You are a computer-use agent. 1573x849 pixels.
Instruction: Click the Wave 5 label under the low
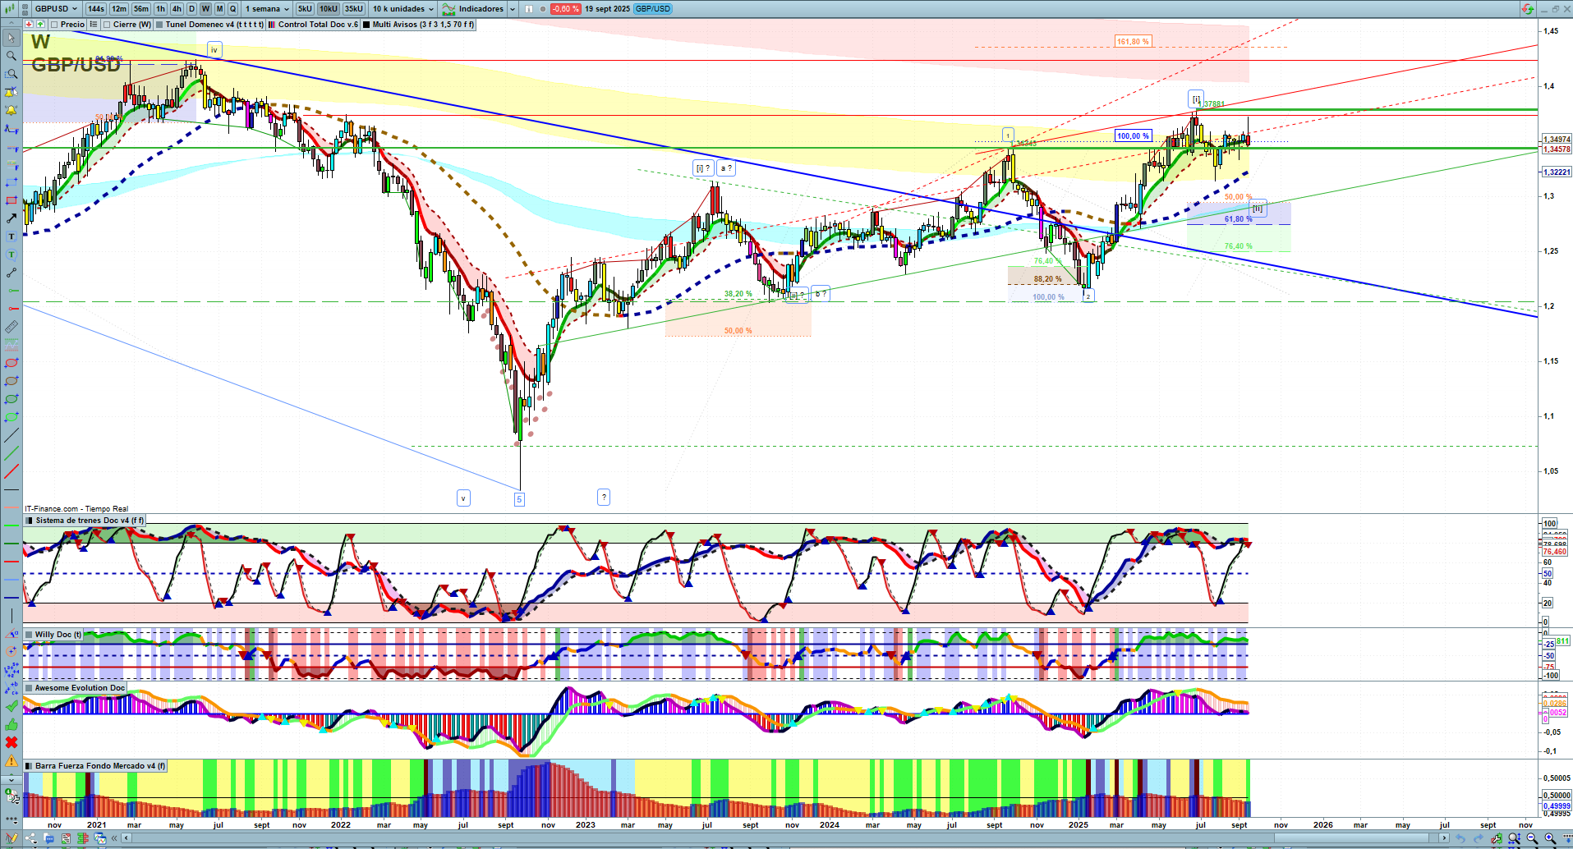[x=519, y=498]
